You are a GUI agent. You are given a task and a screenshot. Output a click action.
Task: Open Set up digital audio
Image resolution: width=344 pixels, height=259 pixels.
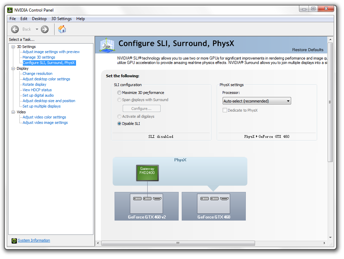pyautogui.click(x=38, y=95)
